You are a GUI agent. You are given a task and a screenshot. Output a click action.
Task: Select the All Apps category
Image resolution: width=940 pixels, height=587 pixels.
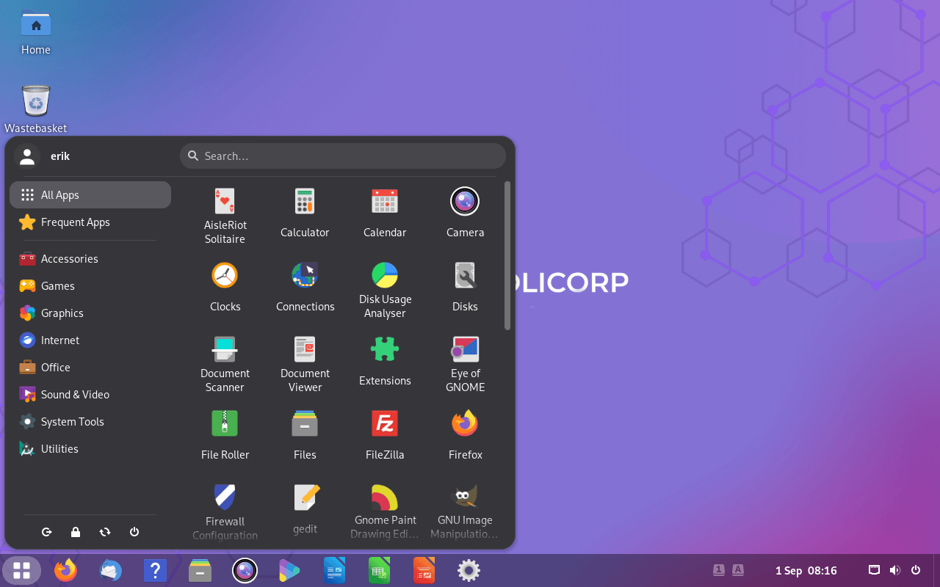pos(90,195)
